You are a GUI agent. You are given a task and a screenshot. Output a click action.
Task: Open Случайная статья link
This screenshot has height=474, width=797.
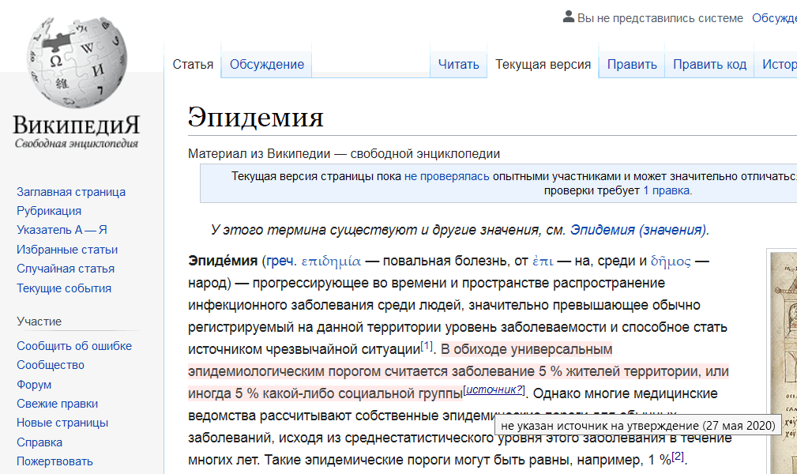click(66, 269)
